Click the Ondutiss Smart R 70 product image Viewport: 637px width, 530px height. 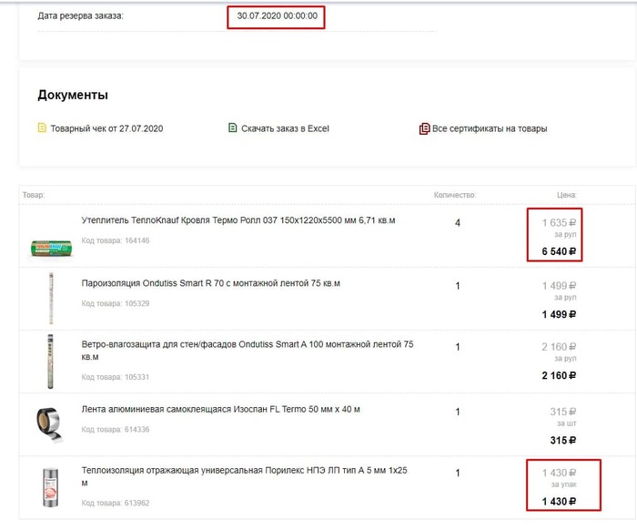[51, 296]
